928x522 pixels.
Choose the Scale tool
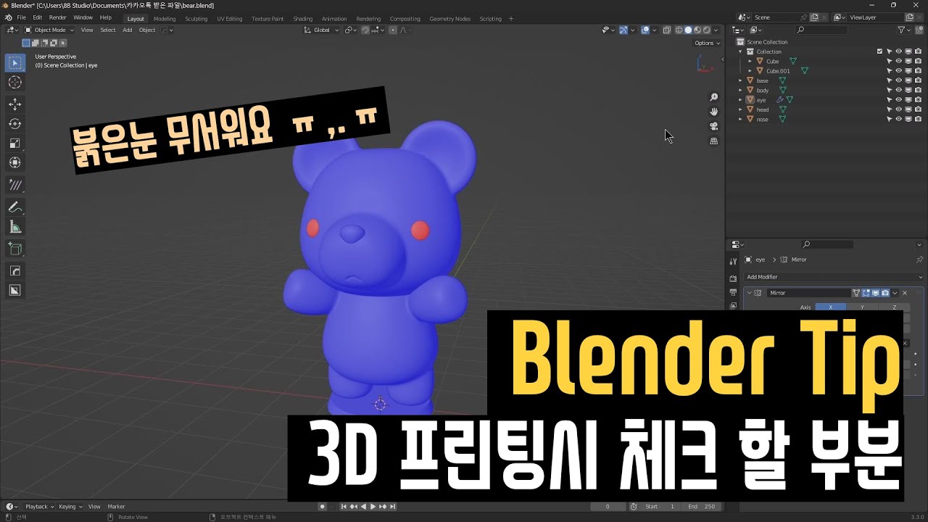[x=14, y=144]
